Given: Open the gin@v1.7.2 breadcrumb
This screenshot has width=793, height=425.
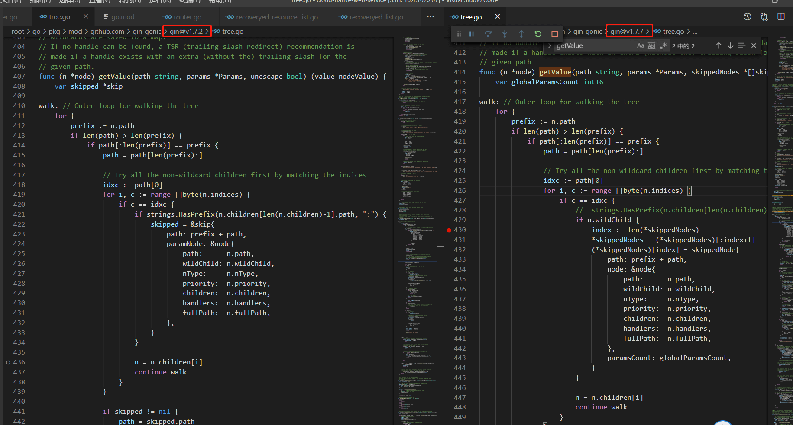Looking at the screenshot, I should tap(186, 32).
